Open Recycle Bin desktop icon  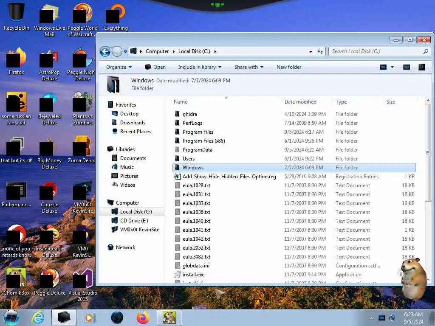point(17,17)
